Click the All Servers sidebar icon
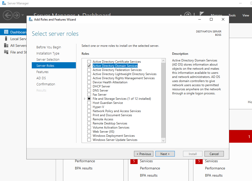Image resolution: width=252 pixels, height=181 pixels. (6, 46)
